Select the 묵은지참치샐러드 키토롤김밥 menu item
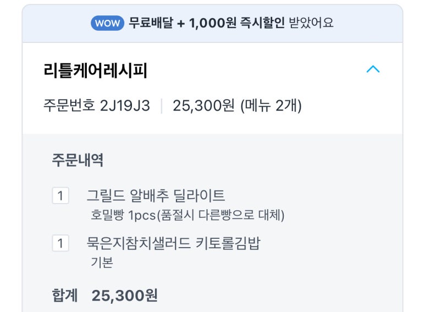425x312 pixels. tap(173, 243)
